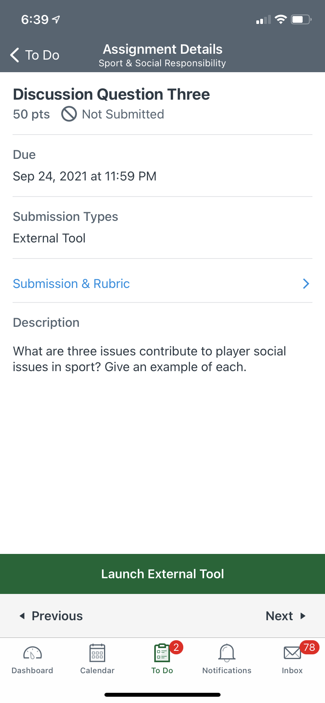Go to Previous assignment arrow

[22, 616]
